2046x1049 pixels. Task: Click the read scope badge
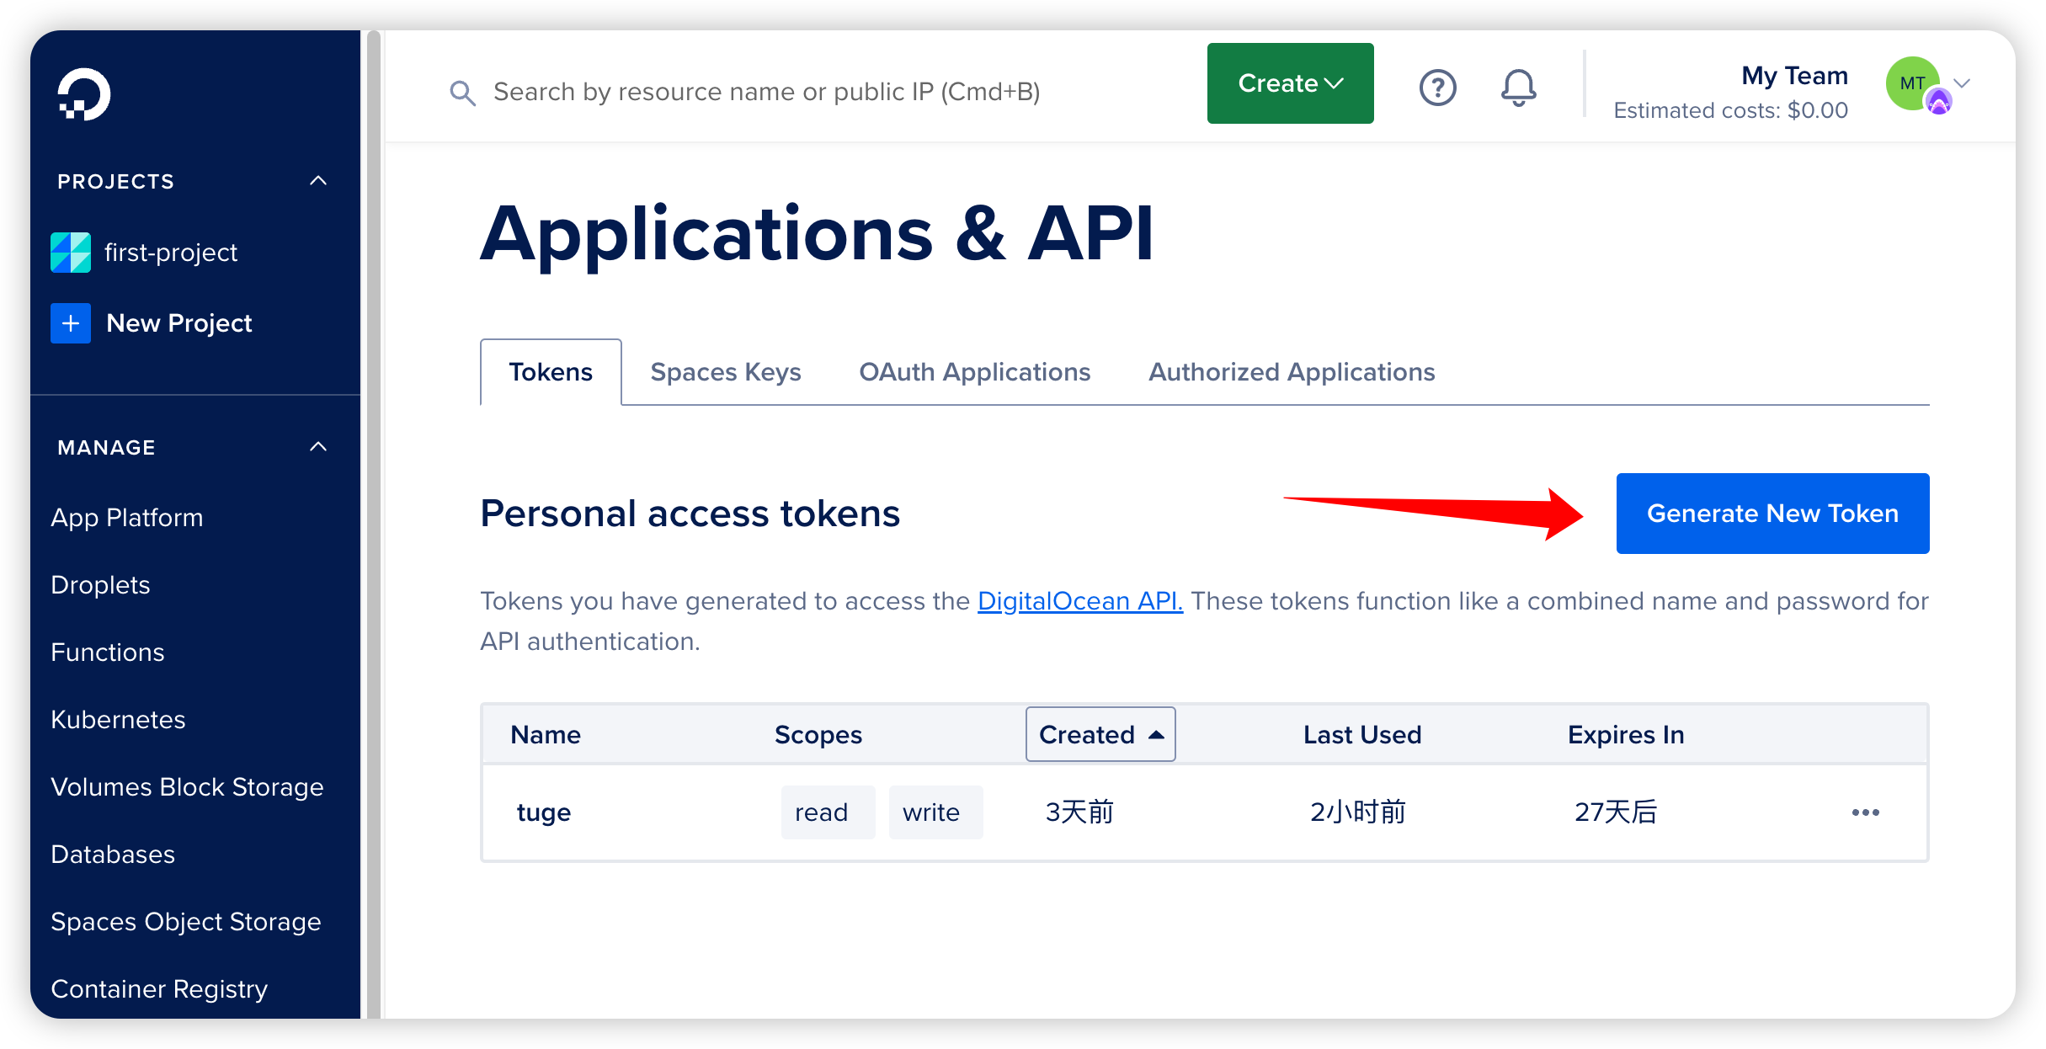click(x=828, y=812)
